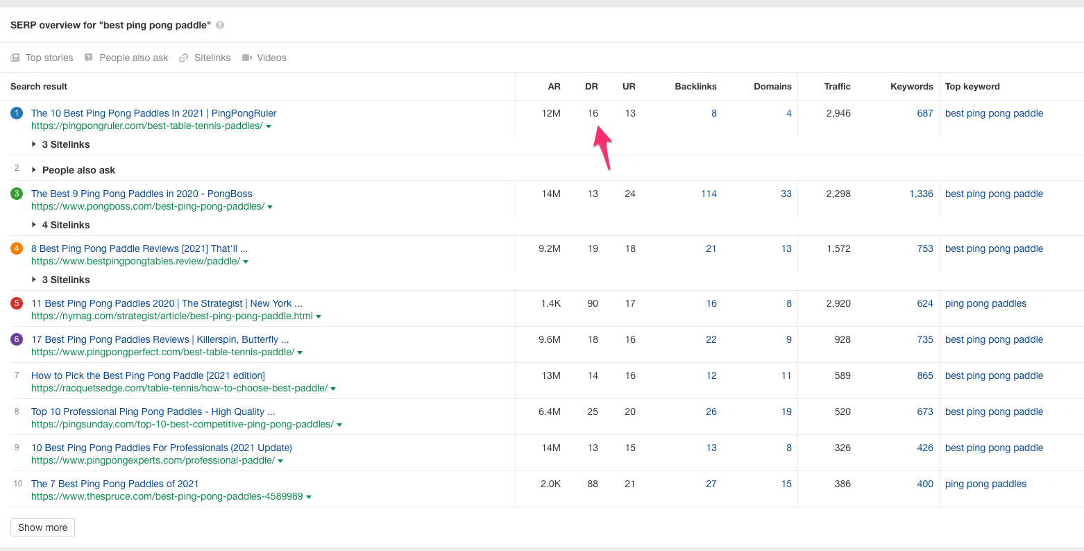Click the Domains column header
This screenshot has width=1084, height=551.
(773, 87)
